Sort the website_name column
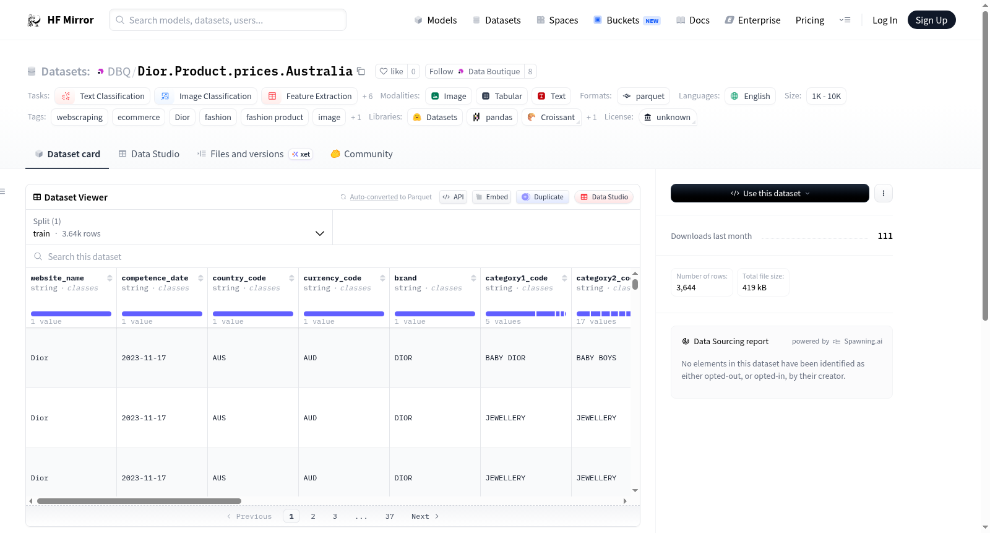 [110, 278]
